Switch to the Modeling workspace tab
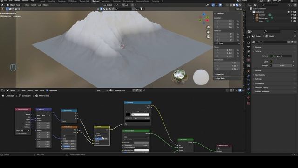The height and width of the screenshot is (168, 298). tap(51, 1)
